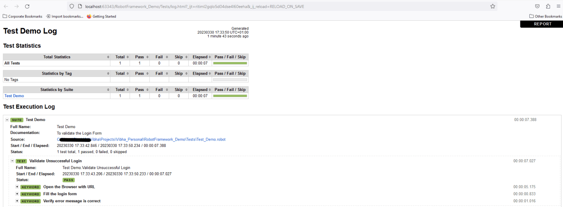The height and width of the screenshot is (207, 563).
Task: Click the browser reload icon
Action: 27,6
